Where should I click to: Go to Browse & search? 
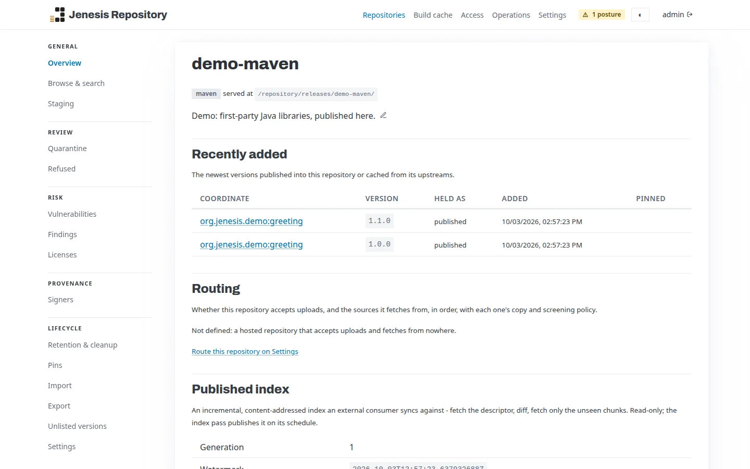(x=76, y=83)
